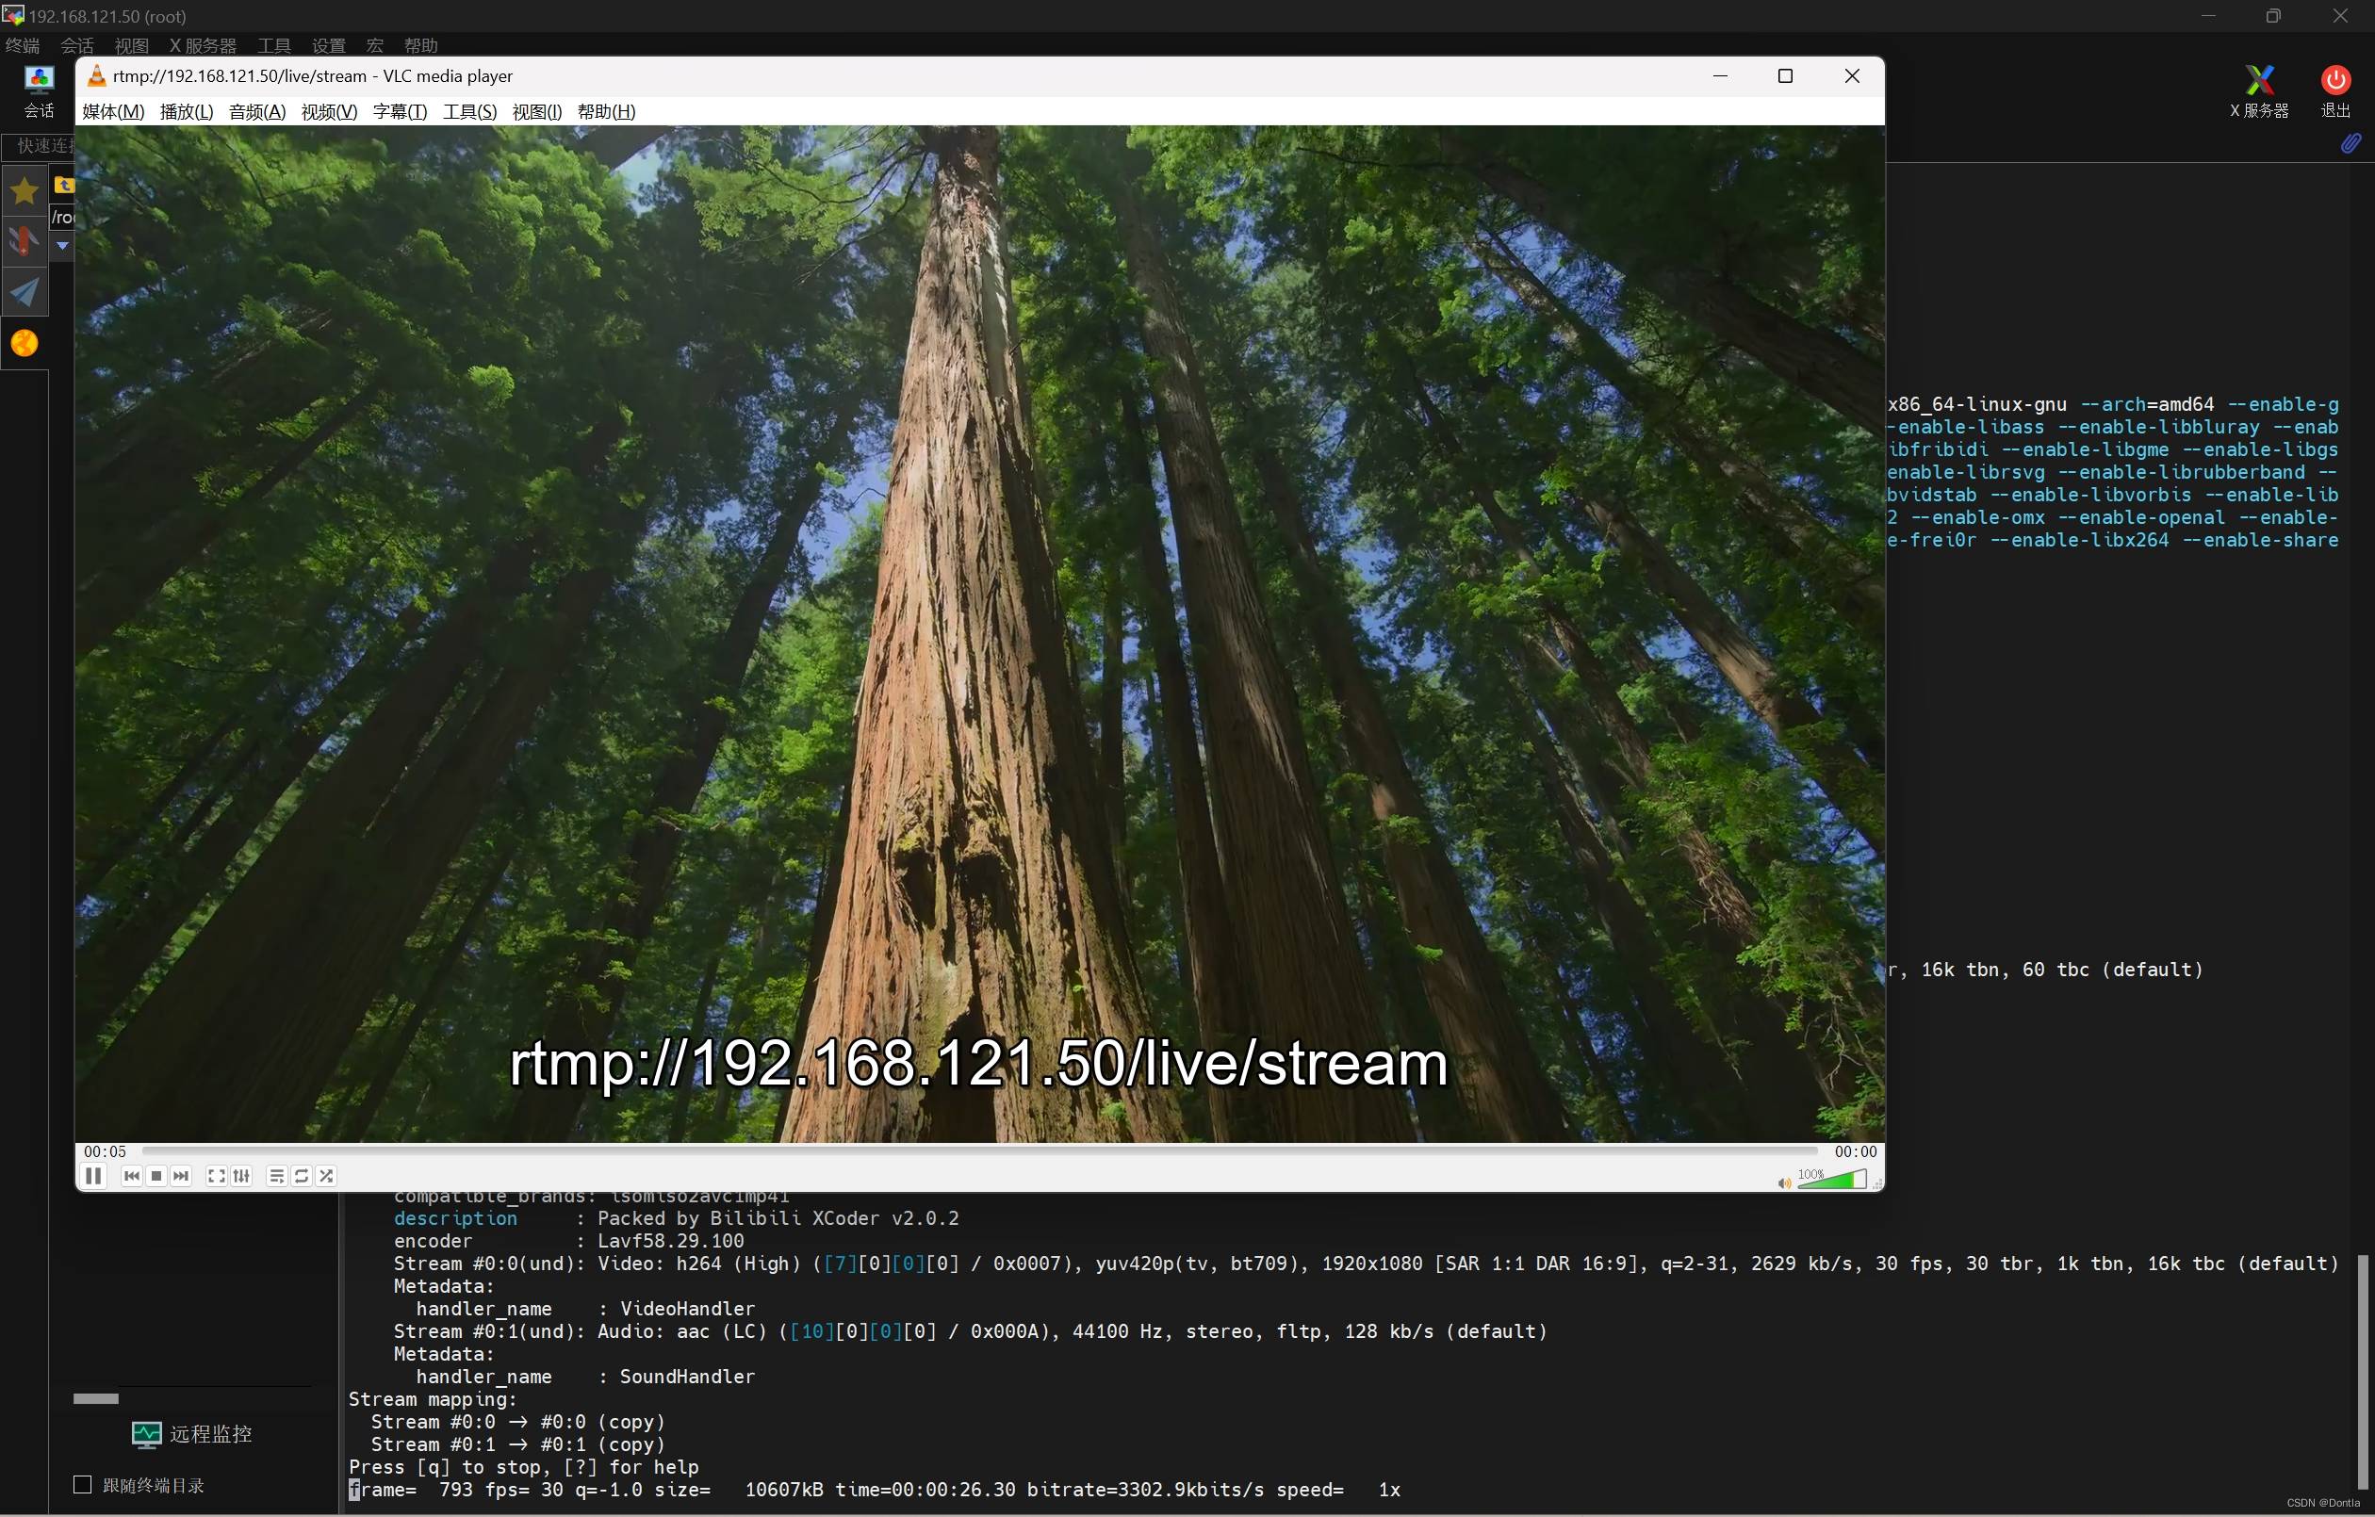Screen dimensions: 2375x1517
Task: Stop playback in VLC
Action: tap(156, 1176)
